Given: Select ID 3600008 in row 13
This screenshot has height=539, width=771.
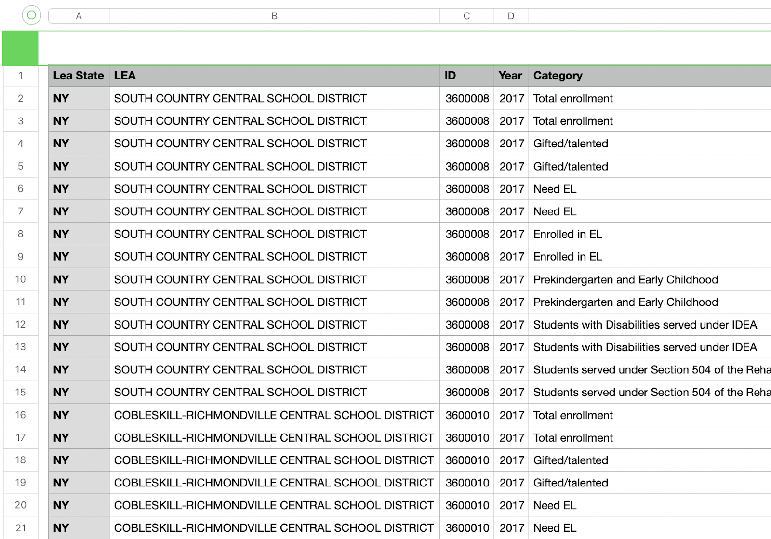Looking at the screenshot, I should (466, 347).
